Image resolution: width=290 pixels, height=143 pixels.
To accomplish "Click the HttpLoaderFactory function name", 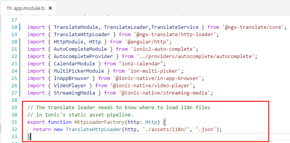I will (x=99, y=122).
